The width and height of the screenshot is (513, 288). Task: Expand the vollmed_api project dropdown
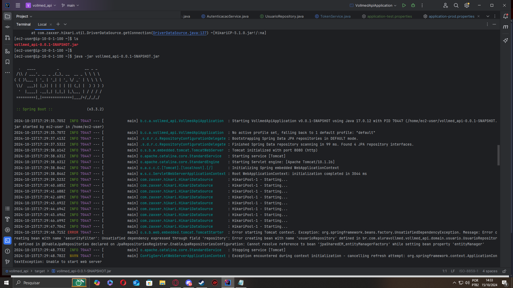pos(41,5)
